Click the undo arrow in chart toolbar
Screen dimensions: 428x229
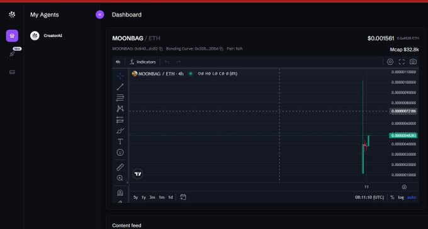click(x=167, y=62)
